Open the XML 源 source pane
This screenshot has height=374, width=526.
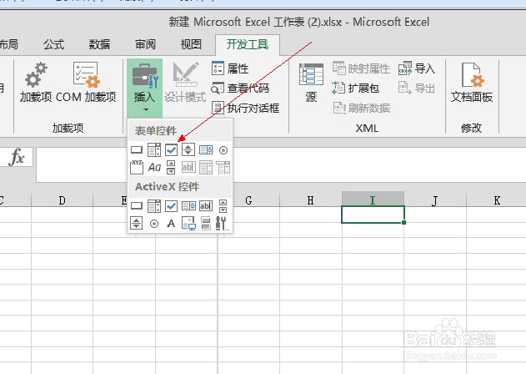click(311, 83)
